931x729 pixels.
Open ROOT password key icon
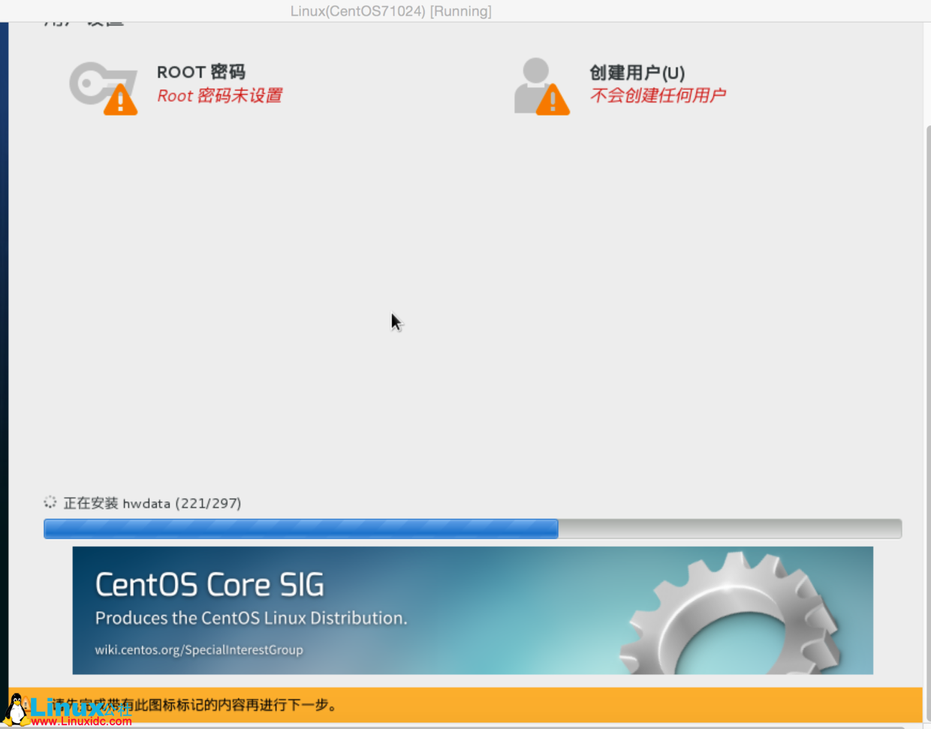pyautogui.click(x=104, y=88)
